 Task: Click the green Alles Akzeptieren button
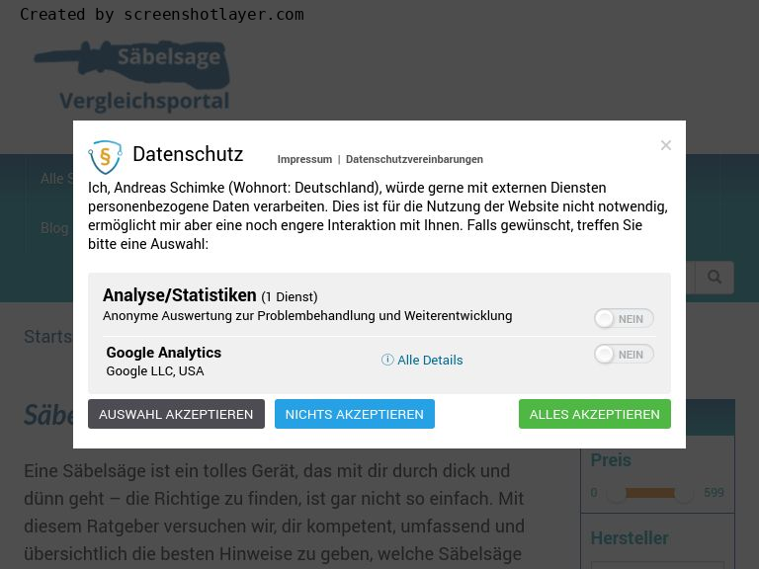594,414
